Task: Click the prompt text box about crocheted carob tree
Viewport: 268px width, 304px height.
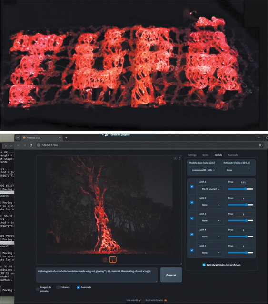Action: pos(97,275)
